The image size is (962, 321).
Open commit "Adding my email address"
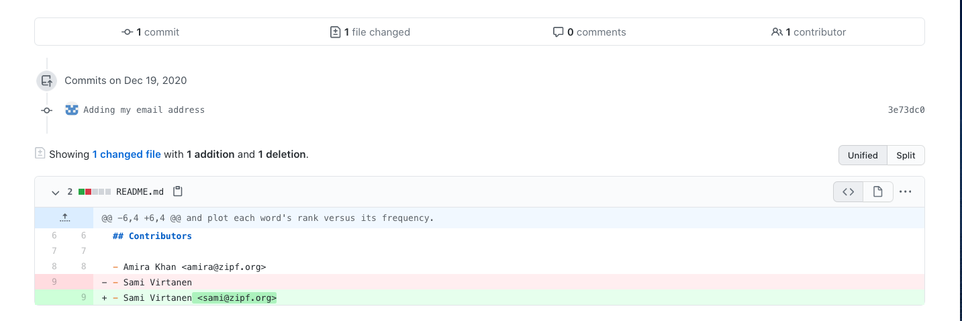(144, 110)
